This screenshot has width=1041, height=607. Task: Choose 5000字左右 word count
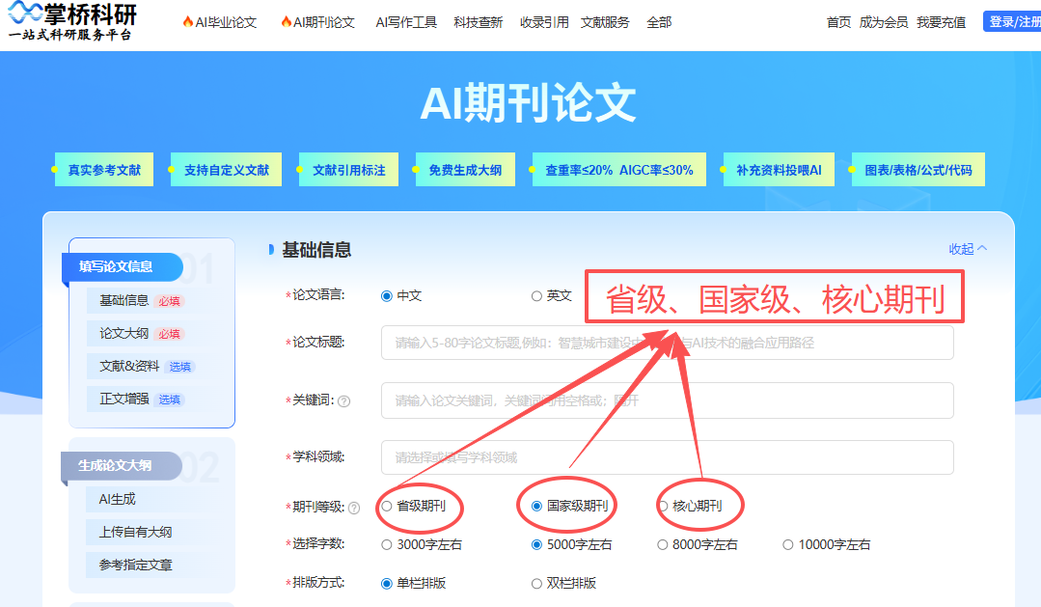[571, 544]
